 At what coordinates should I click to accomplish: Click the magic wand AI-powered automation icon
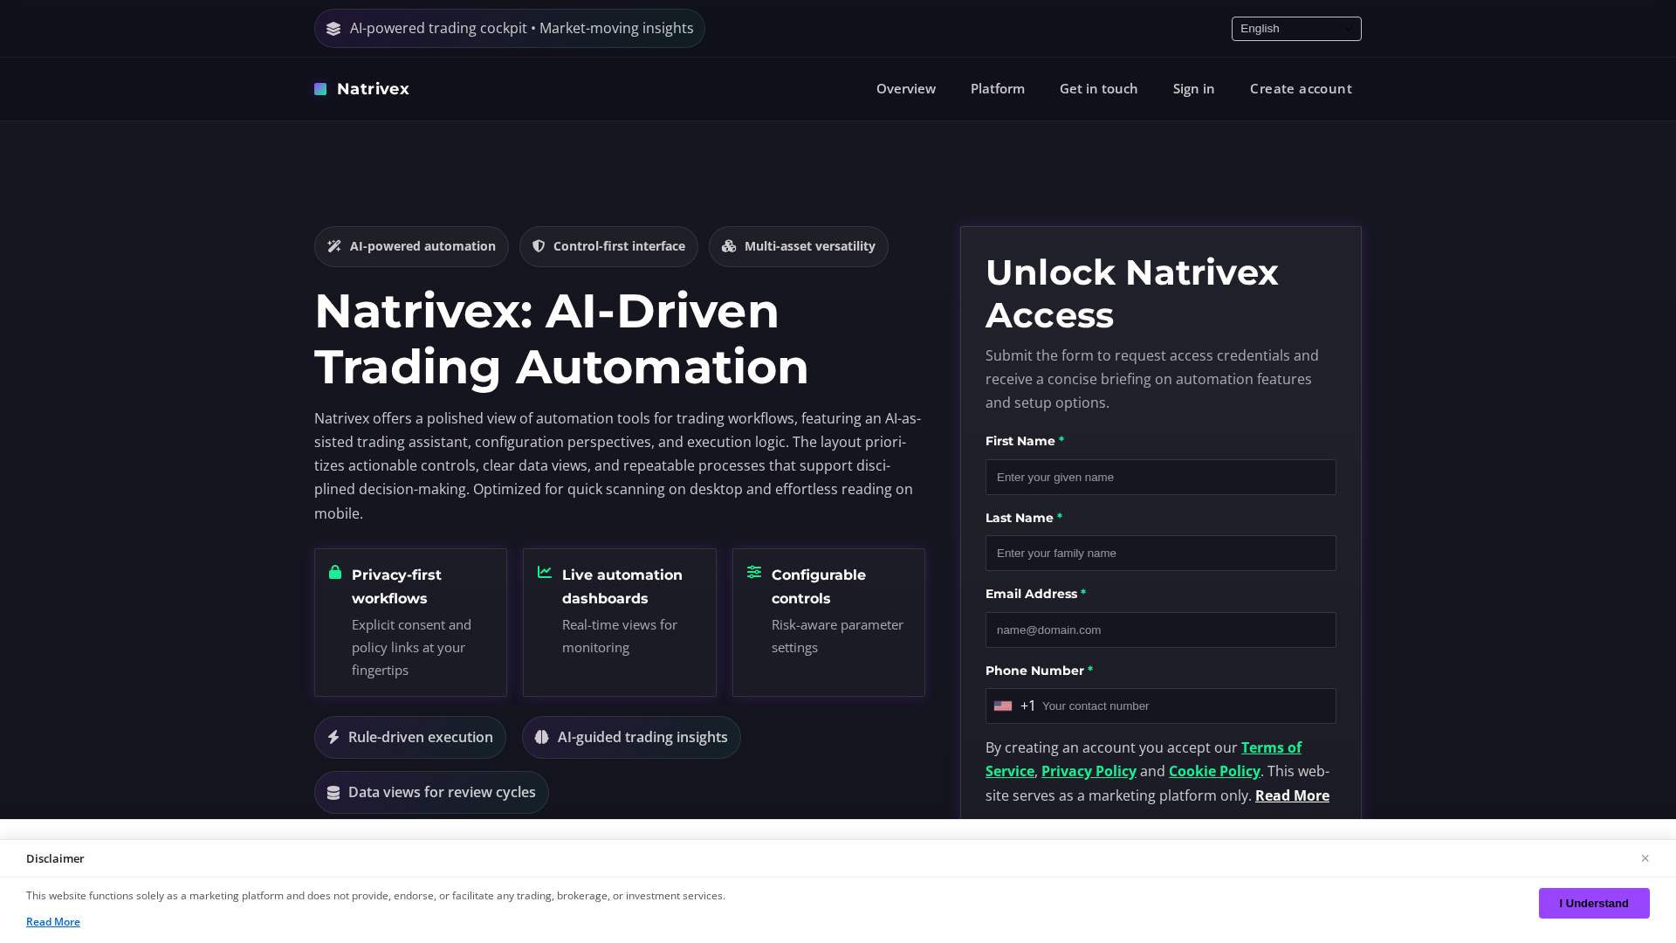(334, 246)
